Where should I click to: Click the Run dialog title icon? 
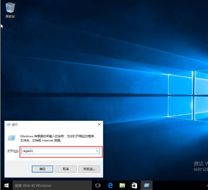point(9,124)
